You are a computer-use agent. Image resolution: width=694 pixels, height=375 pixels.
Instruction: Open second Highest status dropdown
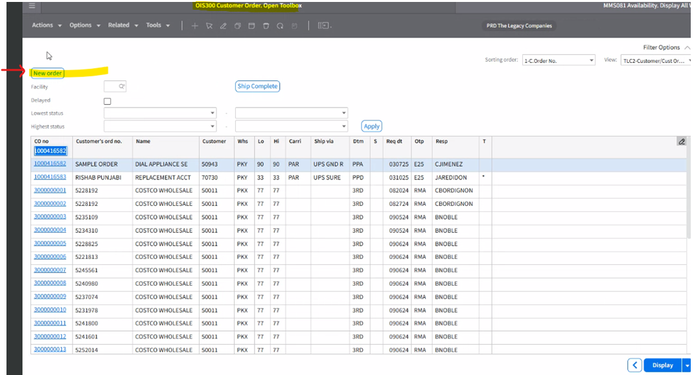[x=291, y=126]
